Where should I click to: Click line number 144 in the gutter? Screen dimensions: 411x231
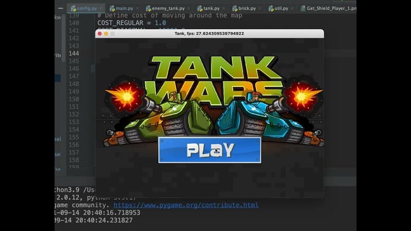[x=73, y=53]
